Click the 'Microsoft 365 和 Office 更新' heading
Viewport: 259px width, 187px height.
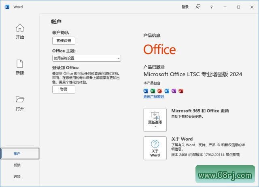[200, 111]
